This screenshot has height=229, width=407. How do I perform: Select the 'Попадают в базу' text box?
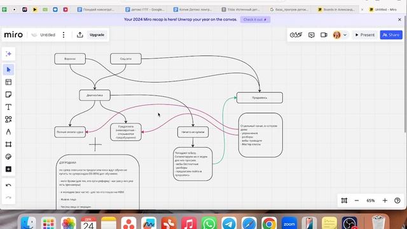coord(193,164)
